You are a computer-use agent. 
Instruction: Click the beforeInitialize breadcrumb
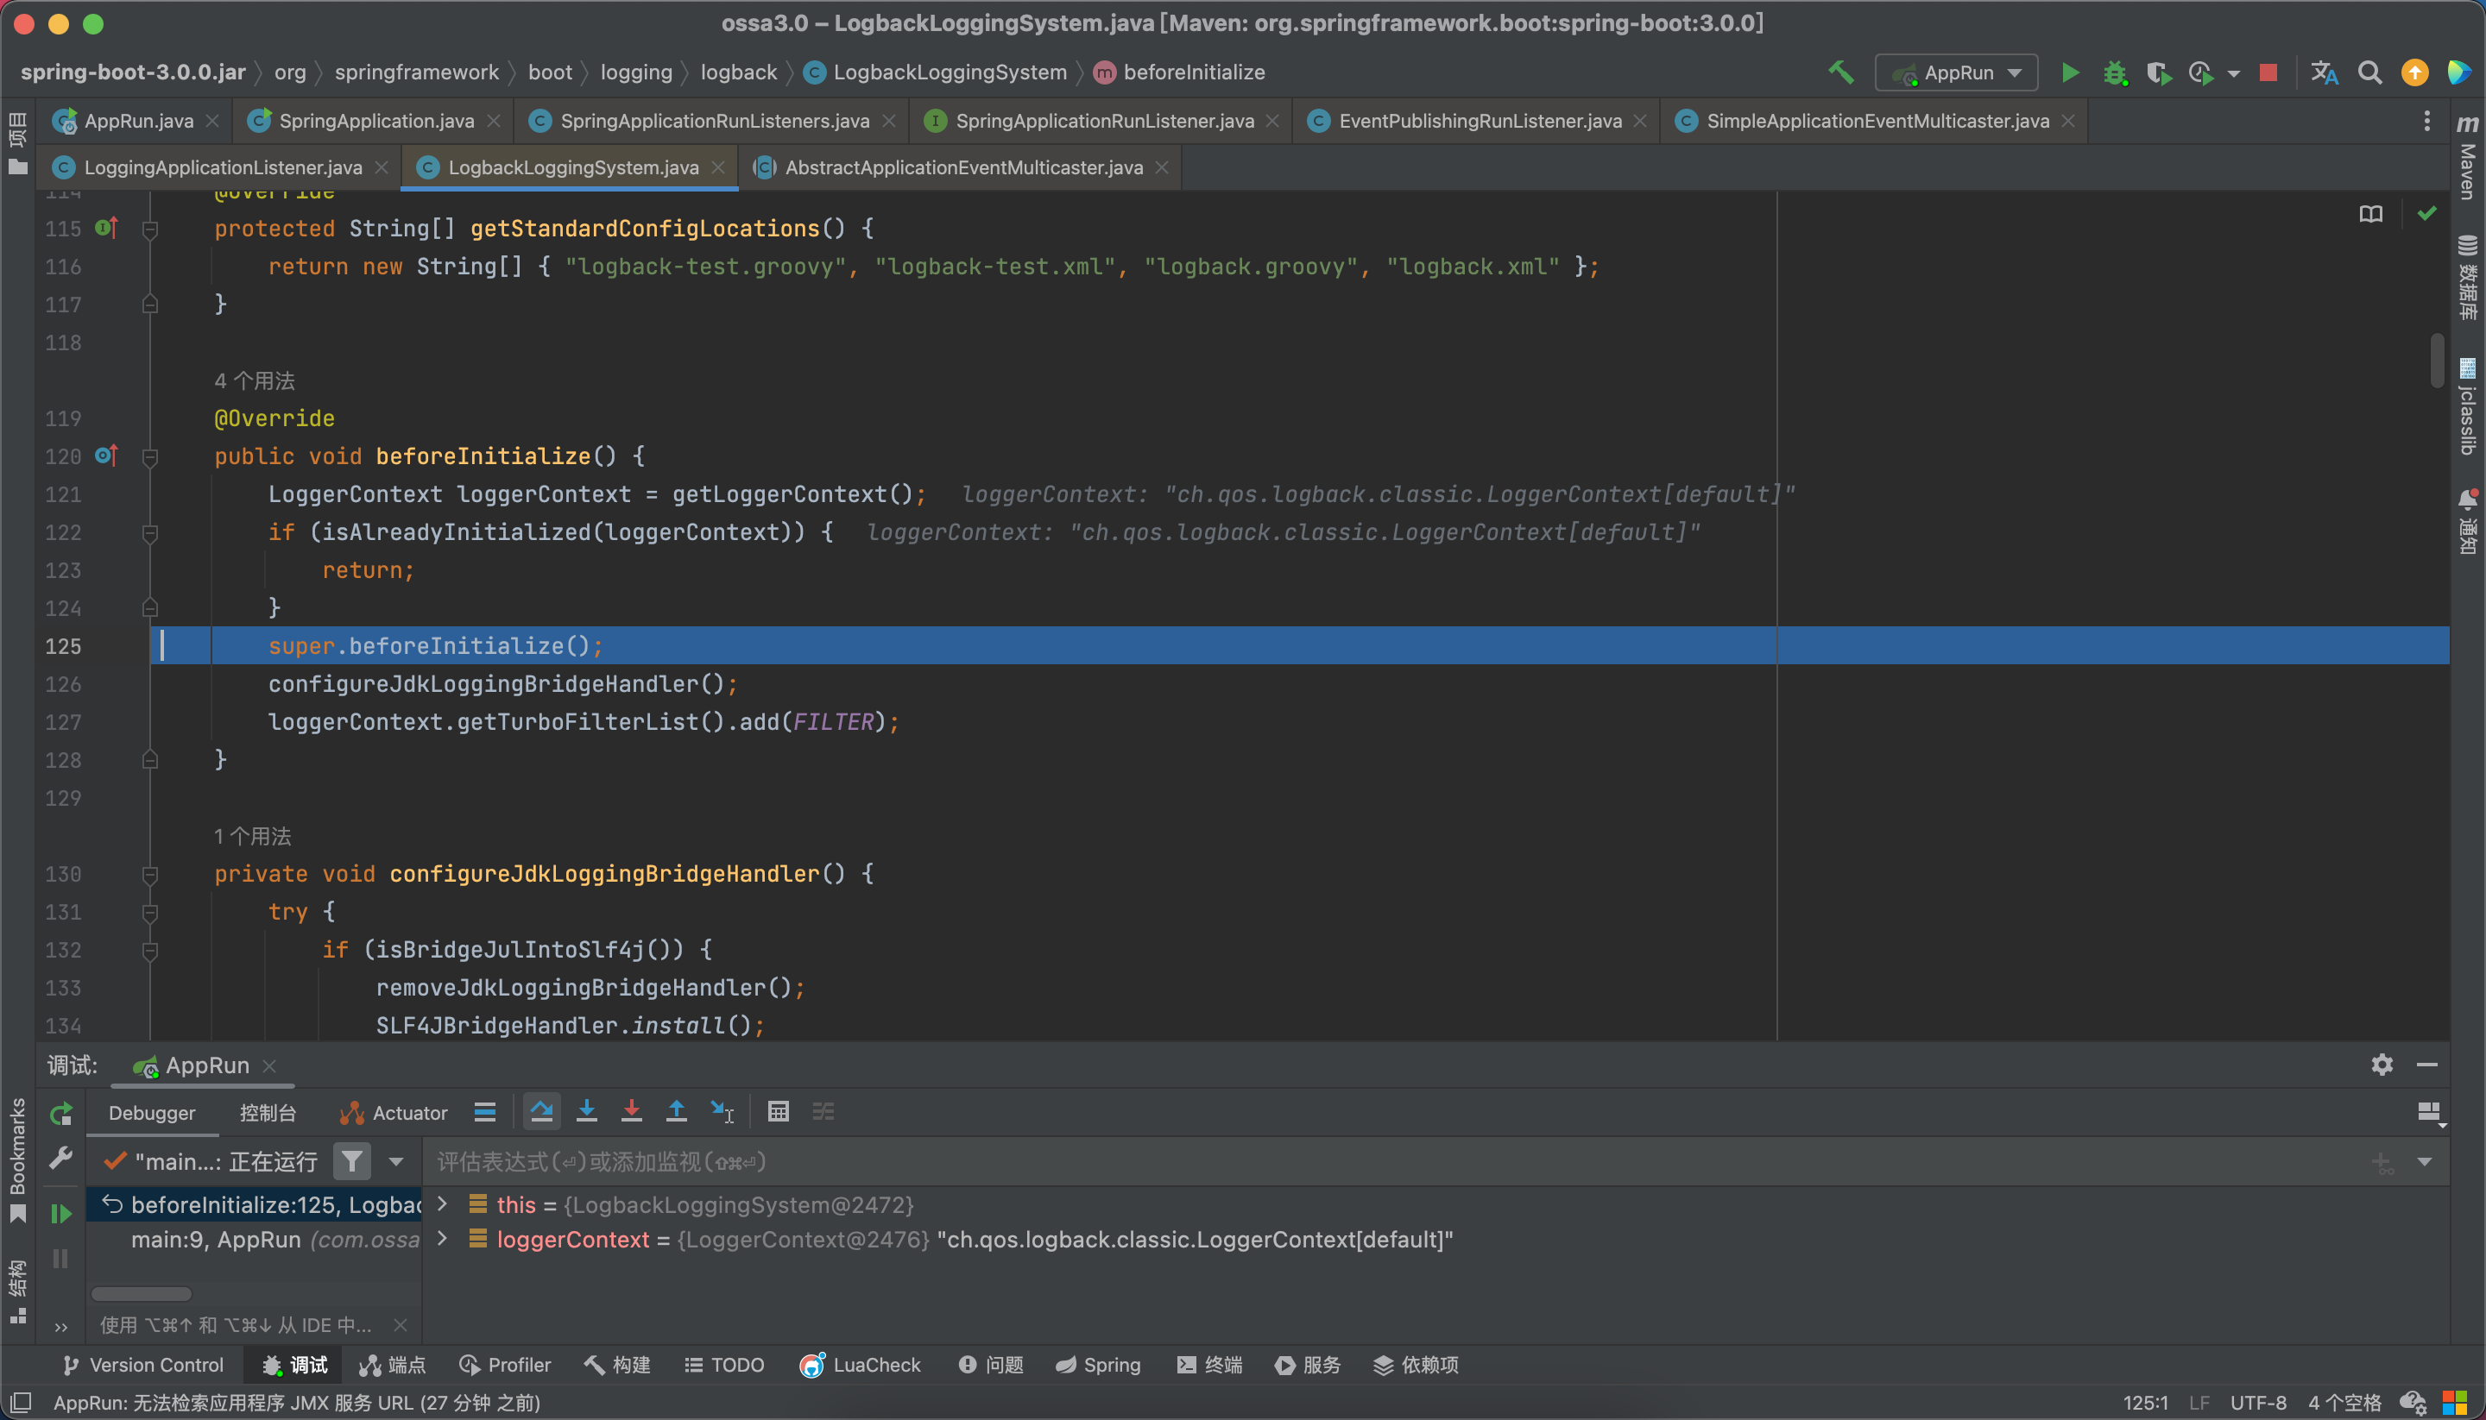[1180, 73]
